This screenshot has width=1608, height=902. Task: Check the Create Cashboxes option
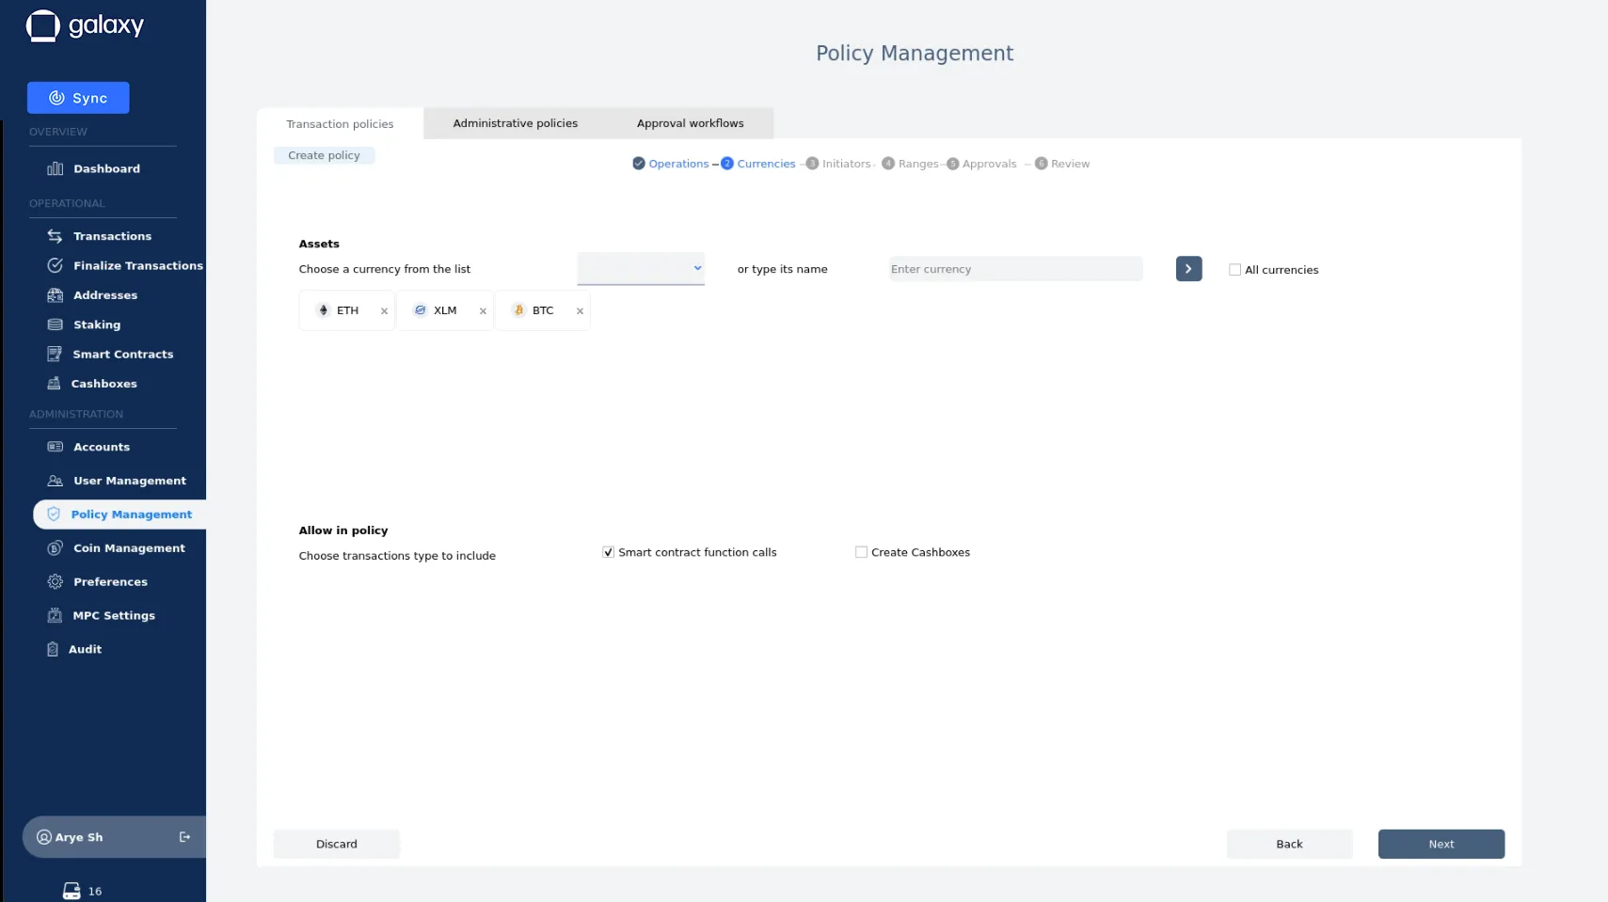[x=861, y=552]
